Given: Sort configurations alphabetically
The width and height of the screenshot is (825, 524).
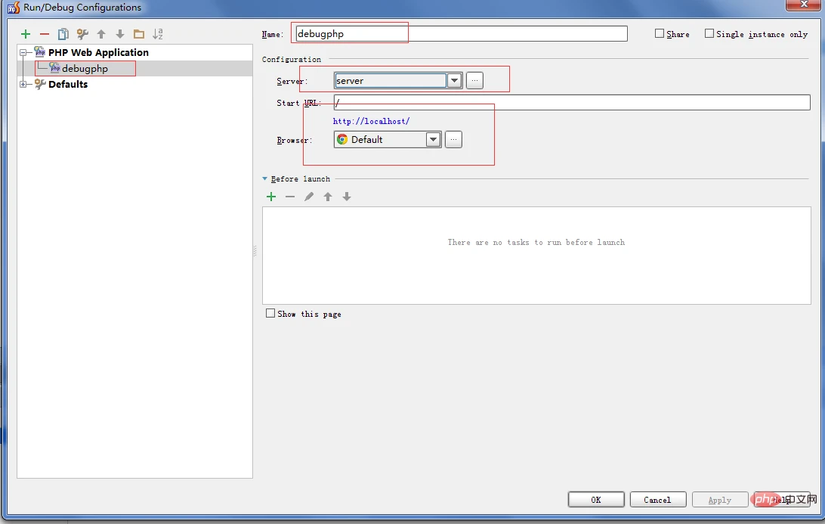Looking at the screenshot, I should (158, 34).
